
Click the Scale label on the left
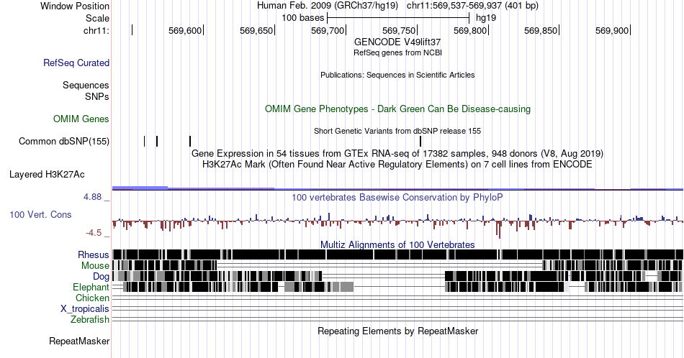[x=97, y=18]
